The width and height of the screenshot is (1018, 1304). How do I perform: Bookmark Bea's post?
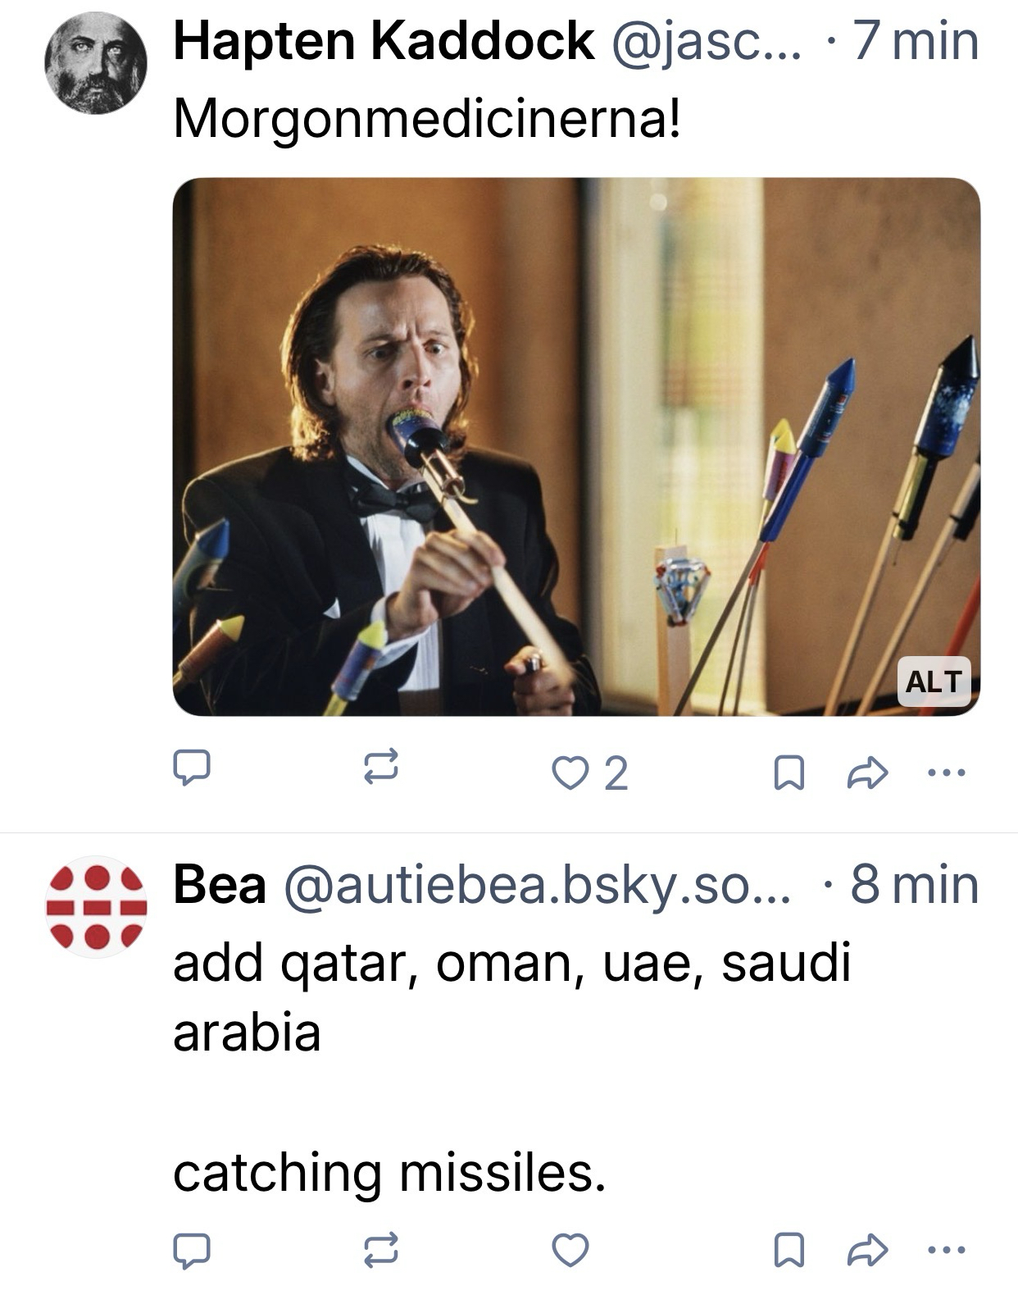coord(788,1250)
